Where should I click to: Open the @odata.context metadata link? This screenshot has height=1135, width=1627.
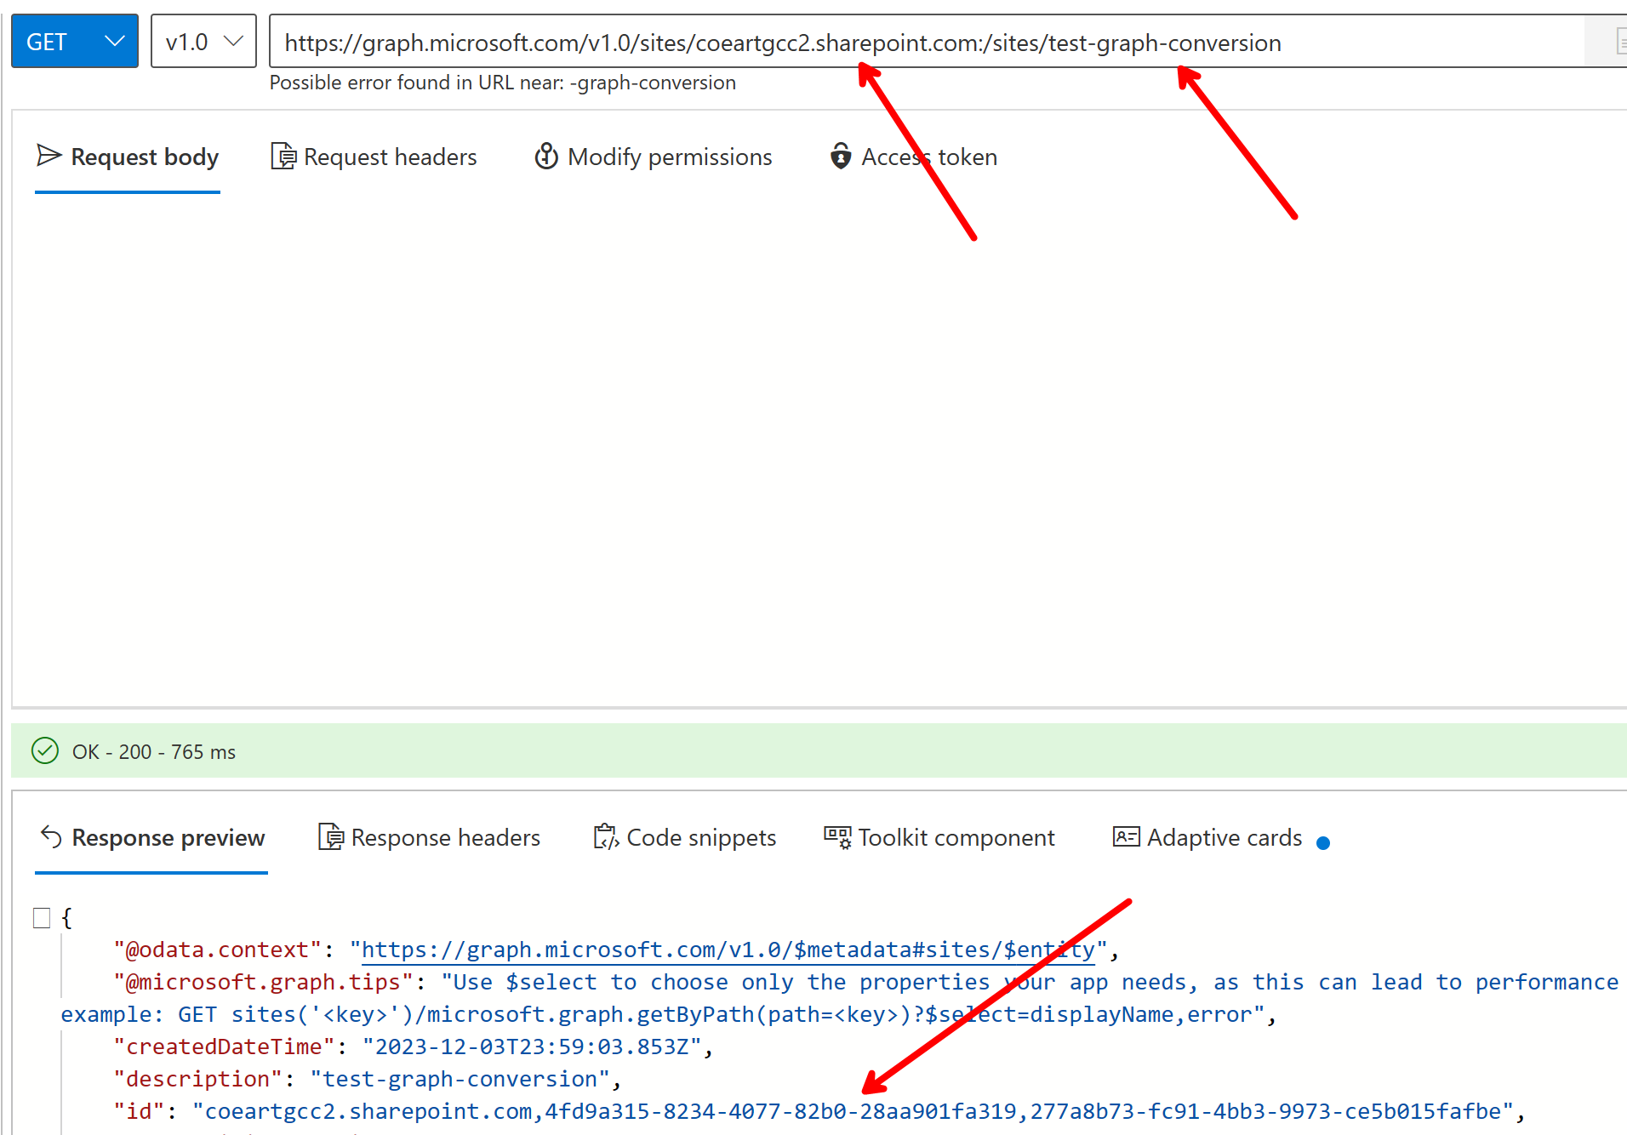coord(728,950)
